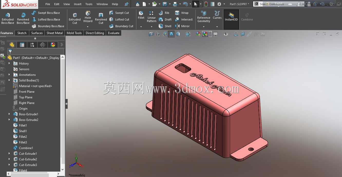Switch to the Mold Tools tab
Image resolution: width=342 pixels, height=177 pixels.
(x=74, y=33)
